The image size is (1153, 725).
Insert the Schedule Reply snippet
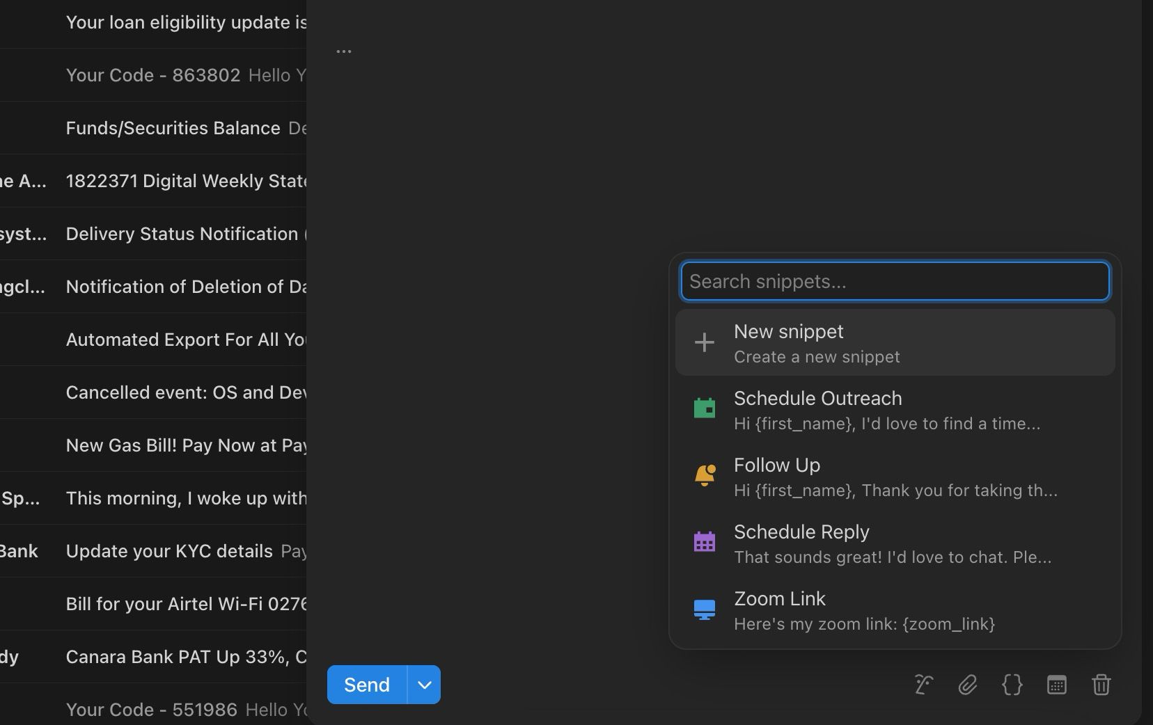pyautogui.click(x=895, y=543)
